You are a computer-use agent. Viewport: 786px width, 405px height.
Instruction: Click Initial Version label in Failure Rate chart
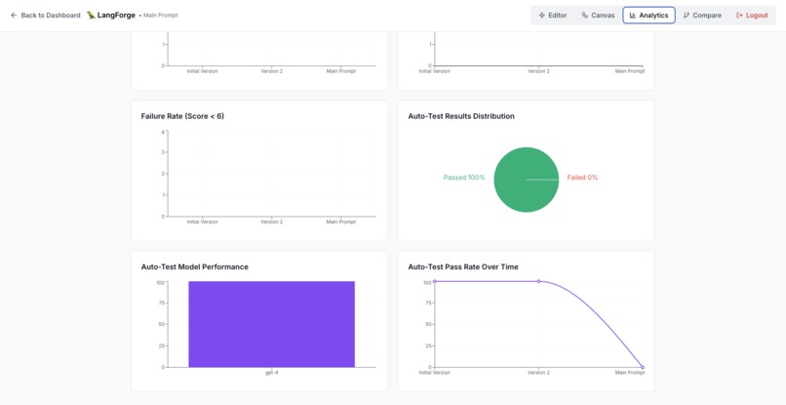tap(203, 222)
